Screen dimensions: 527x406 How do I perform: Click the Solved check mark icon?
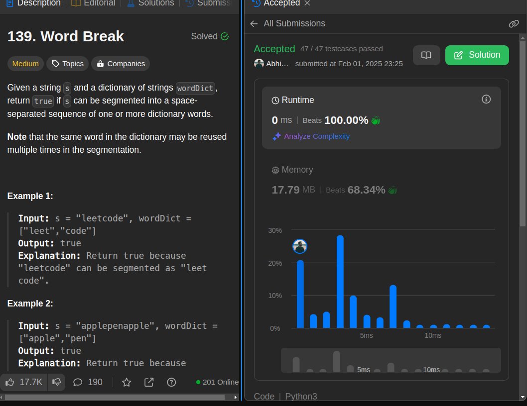(x=225, y=36)
